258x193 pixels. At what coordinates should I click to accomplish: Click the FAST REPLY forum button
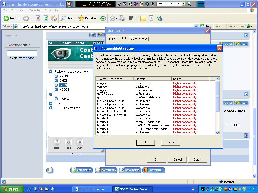click(106, 170)
